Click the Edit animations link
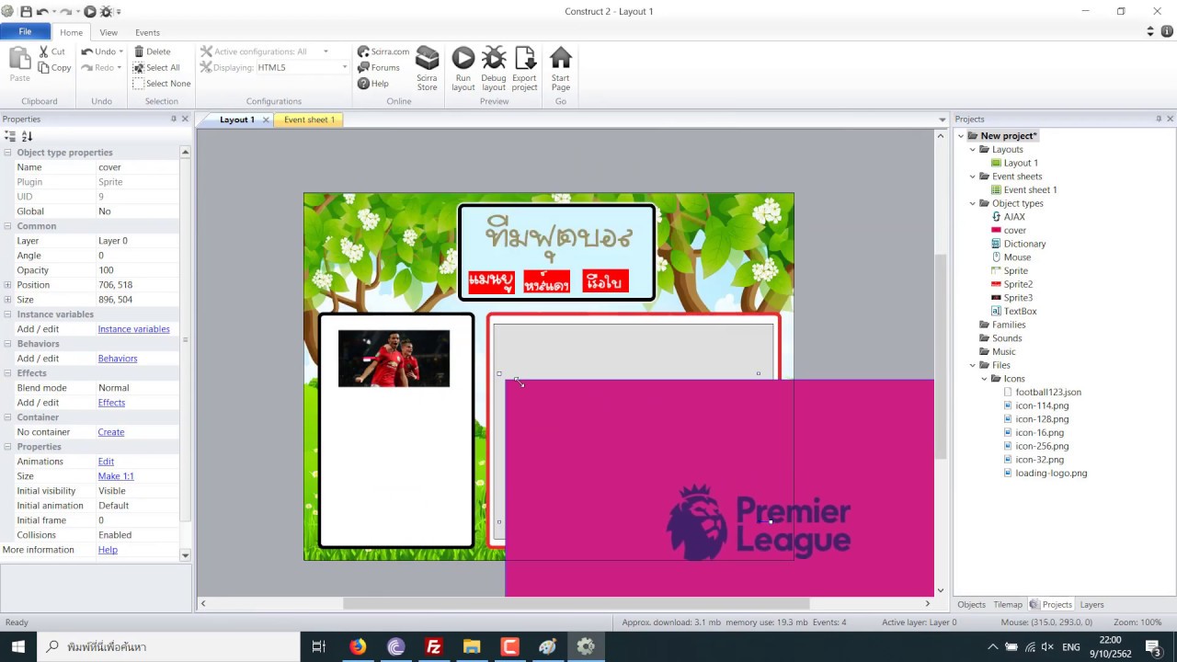This screenshot has width=1177, height=662. (x=106, y=462)
